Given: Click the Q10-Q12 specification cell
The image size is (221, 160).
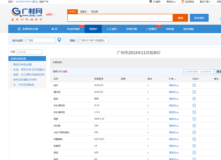Looking at the screenshot, I should 99,139.
